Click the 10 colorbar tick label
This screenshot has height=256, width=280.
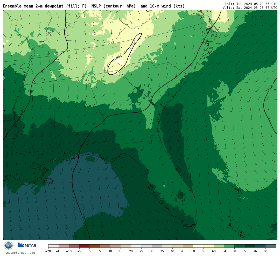click(110, 251)
